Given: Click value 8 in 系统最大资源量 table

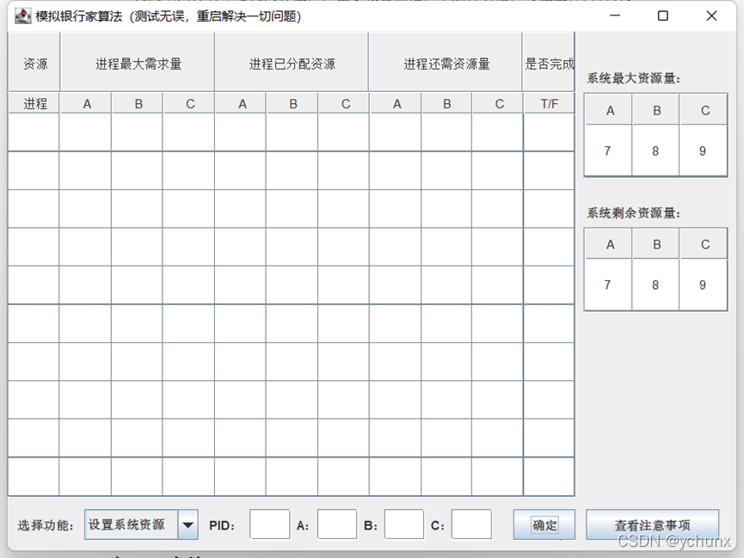Looking at the screenshot, I should click(655, 150).
